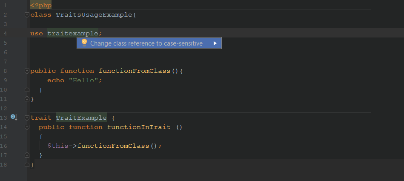Click the implemented trait gutter icon
Viewport: 404px width, 181px height.
click(14, 117)
